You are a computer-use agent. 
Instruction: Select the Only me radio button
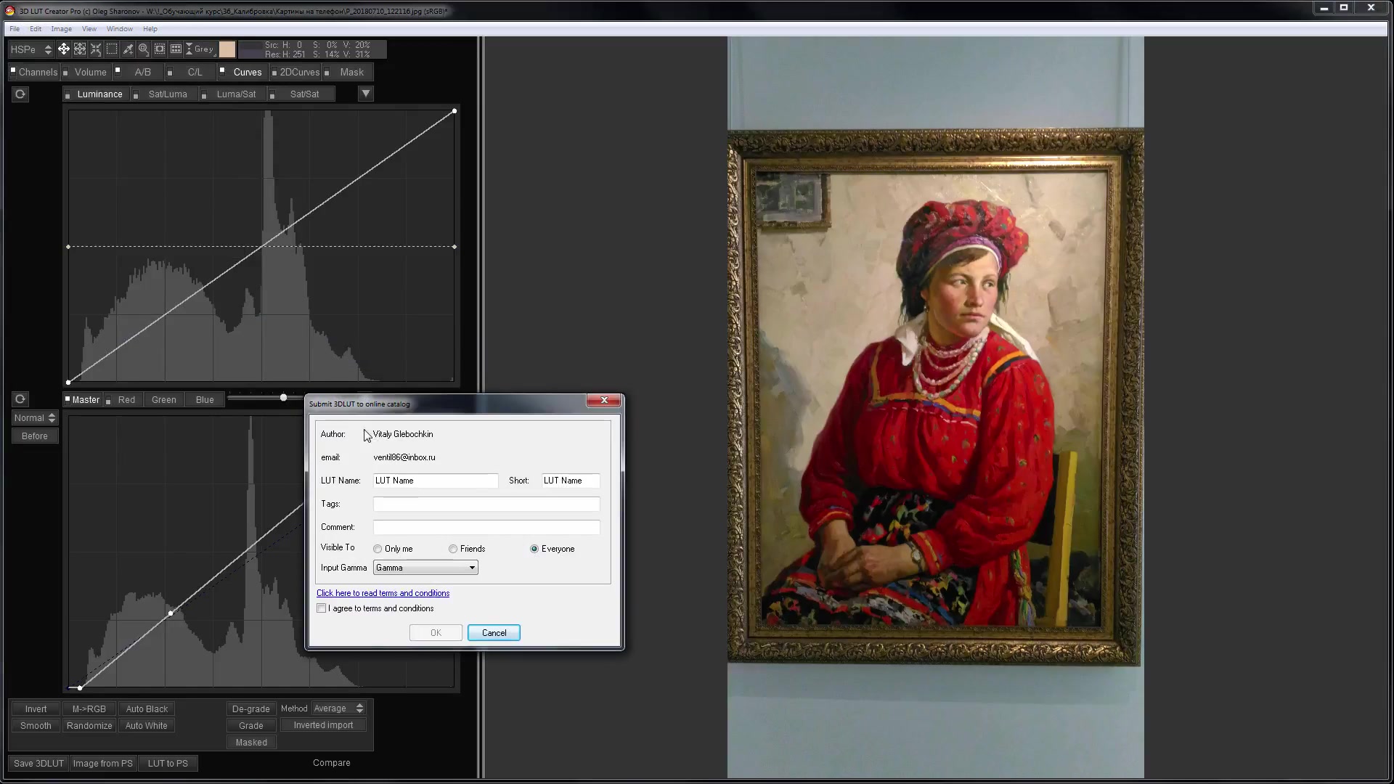click(378, 549)
